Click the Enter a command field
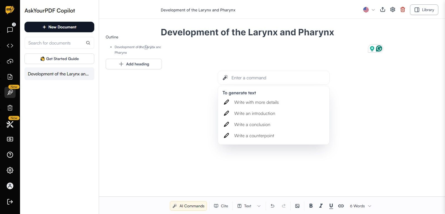 tap(274, 78)
